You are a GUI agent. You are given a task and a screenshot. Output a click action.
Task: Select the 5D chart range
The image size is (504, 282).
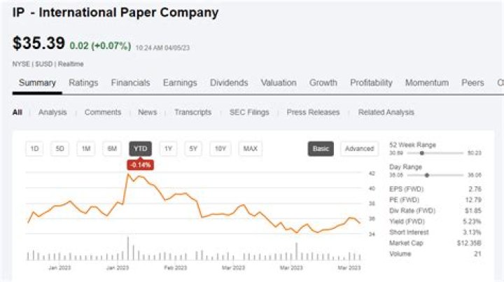click(x=60, y=148)
